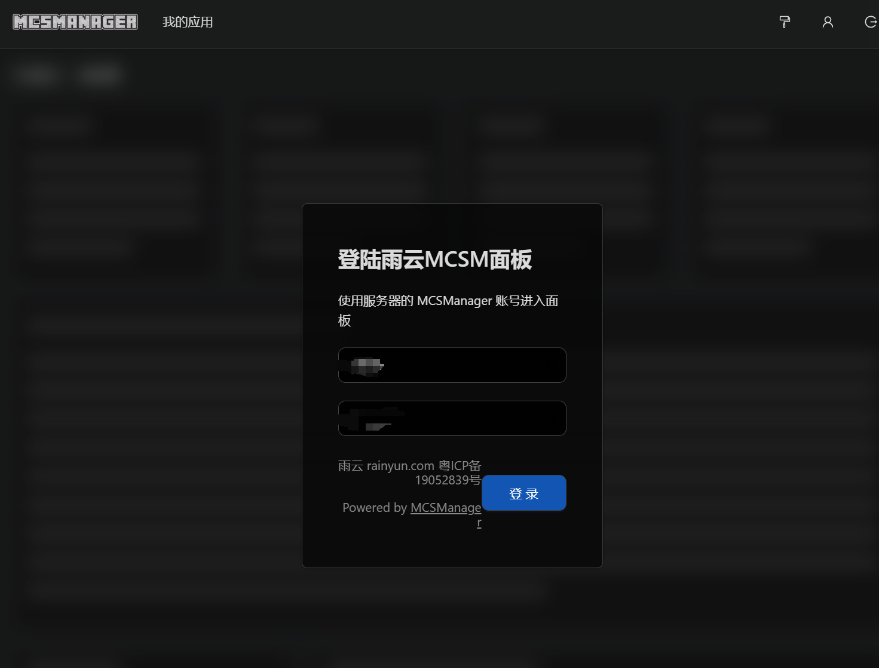Click the leftmost blurred background card
Image resolution: width=879 pixels, height=668 pixels.
[114, 185]
